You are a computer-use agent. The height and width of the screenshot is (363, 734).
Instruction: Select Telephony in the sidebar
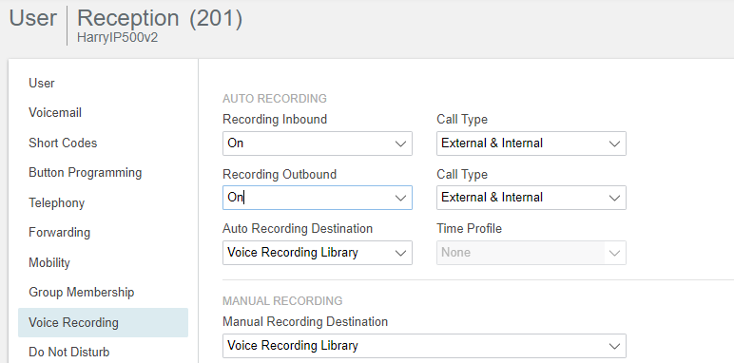(57, 203)
